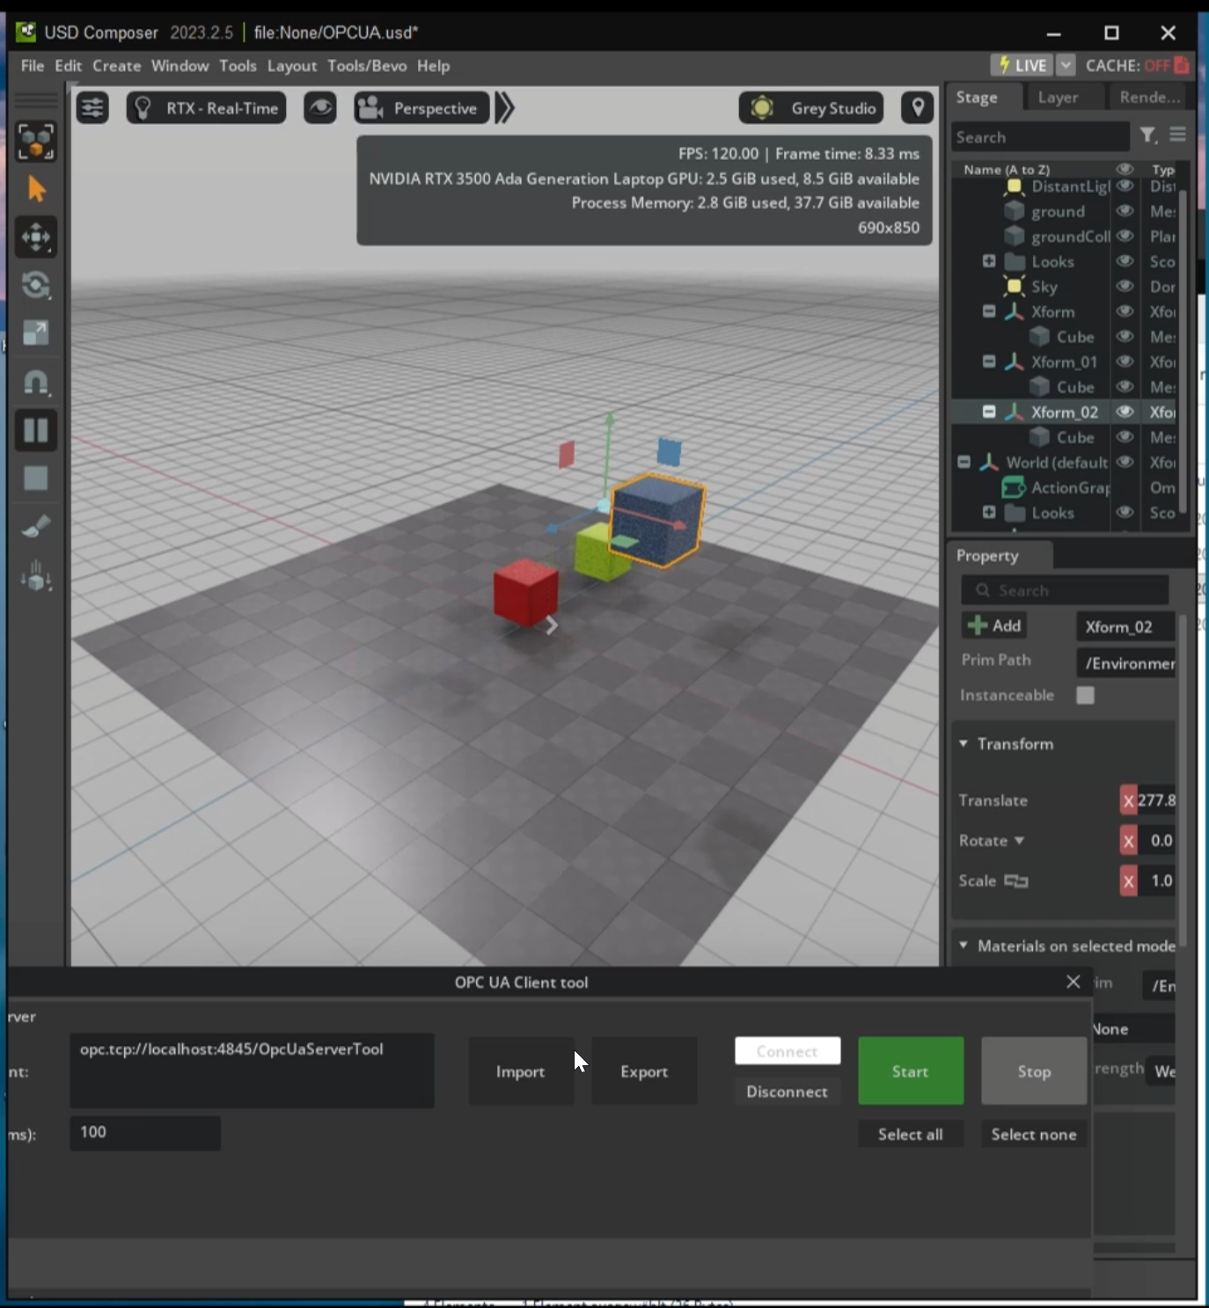
Task: Activate the Rotate tool
Action: coord(36,286)
